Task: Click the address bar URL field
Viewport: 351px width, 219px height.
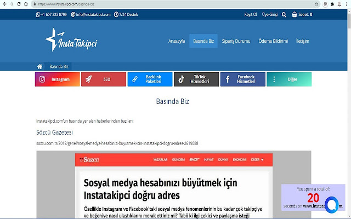Action: point(174,4)
